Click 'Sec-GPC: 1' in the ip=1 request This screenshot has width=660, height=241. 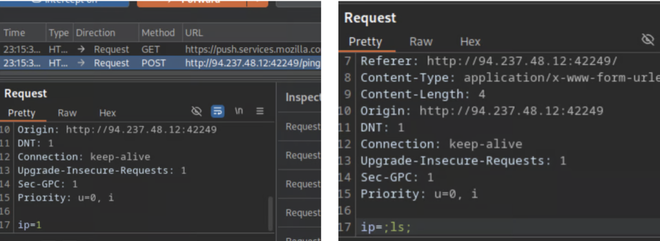click(48, 184)
